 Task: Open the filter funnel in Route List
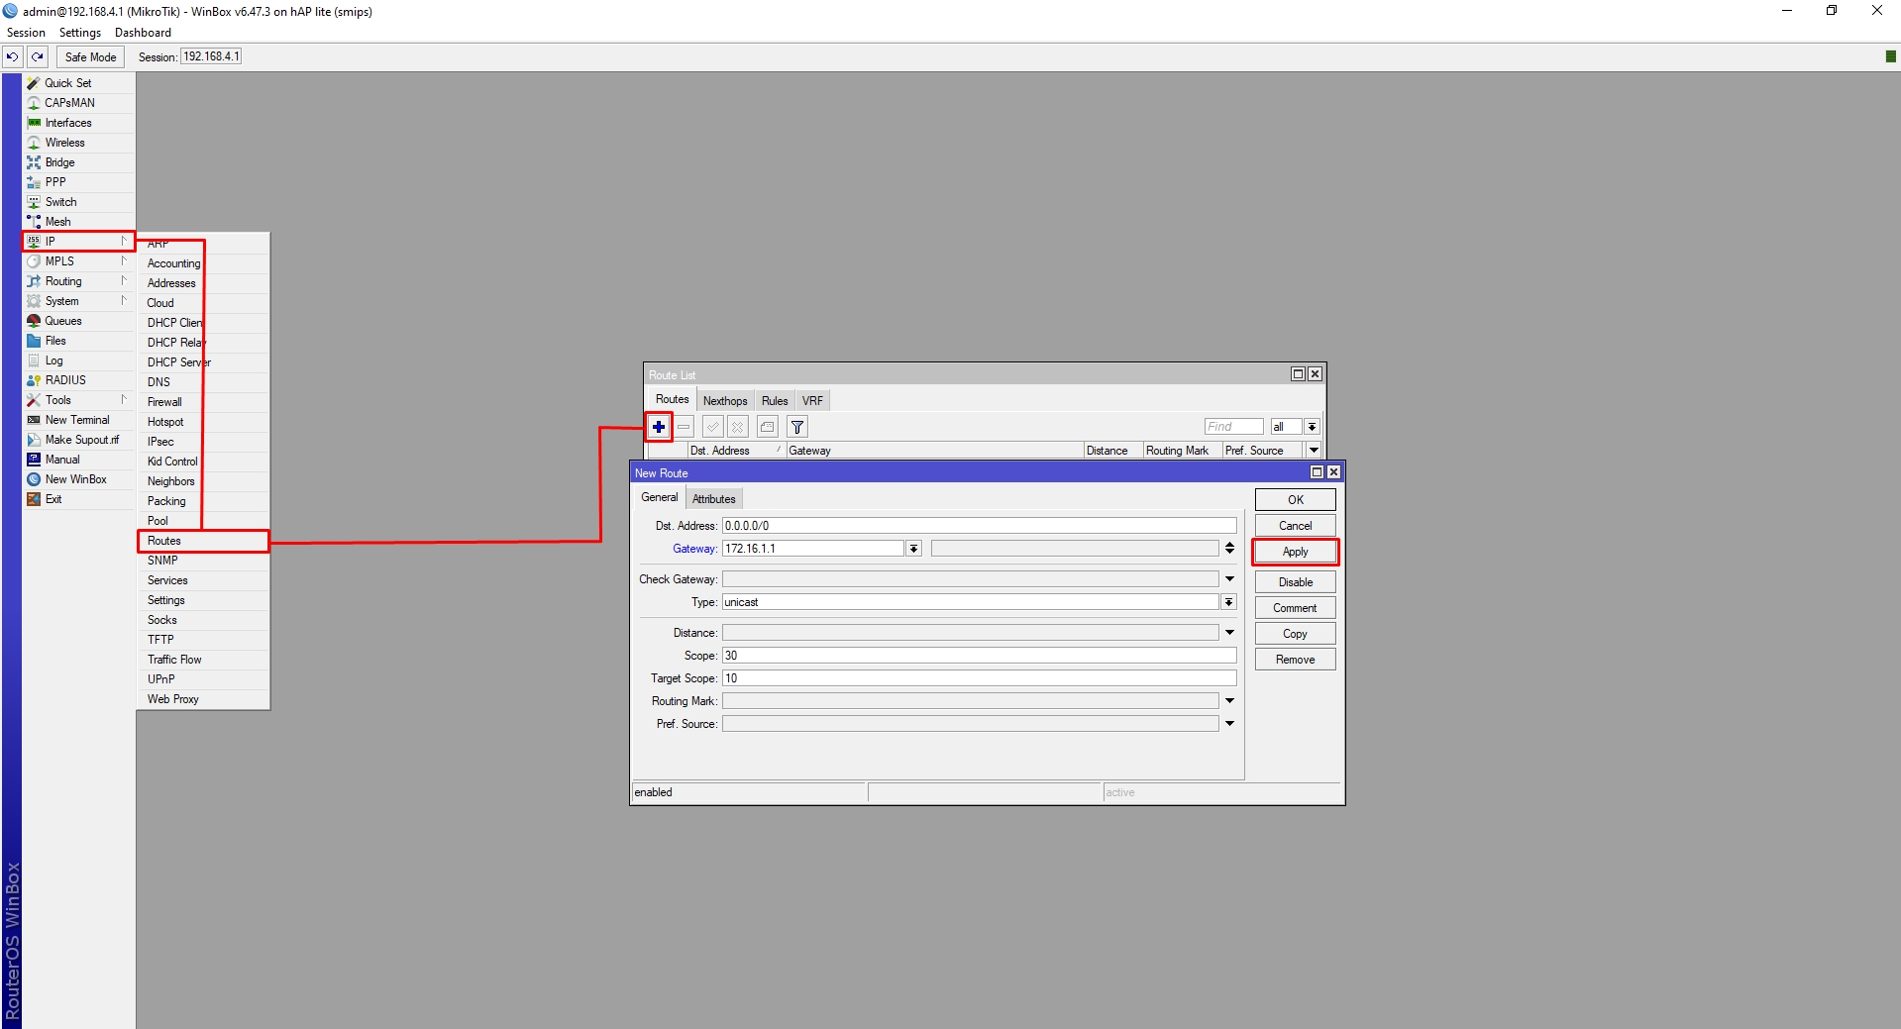click(x=797, y=427)
